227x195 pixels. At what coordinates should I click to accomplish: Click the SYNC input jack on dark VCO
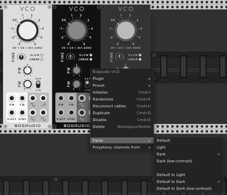71,113
